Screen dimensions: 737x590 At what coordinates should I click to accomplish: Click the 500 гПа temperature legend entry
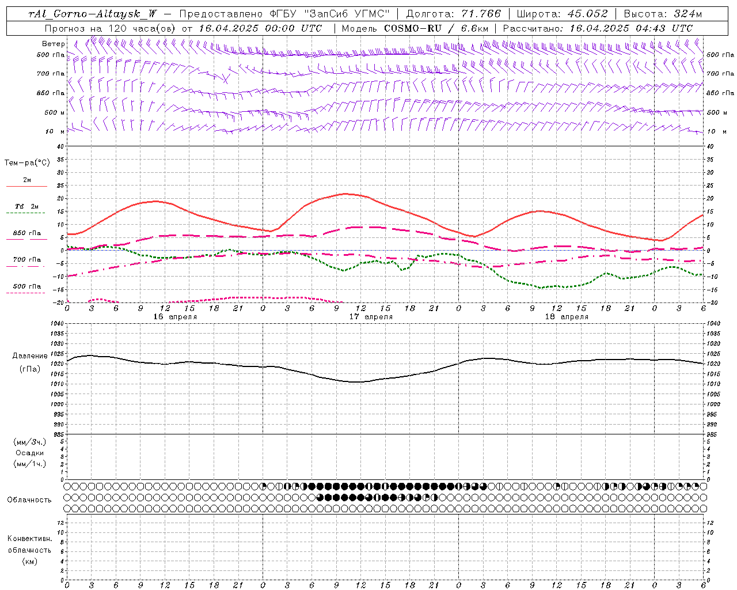pos(26,286)
